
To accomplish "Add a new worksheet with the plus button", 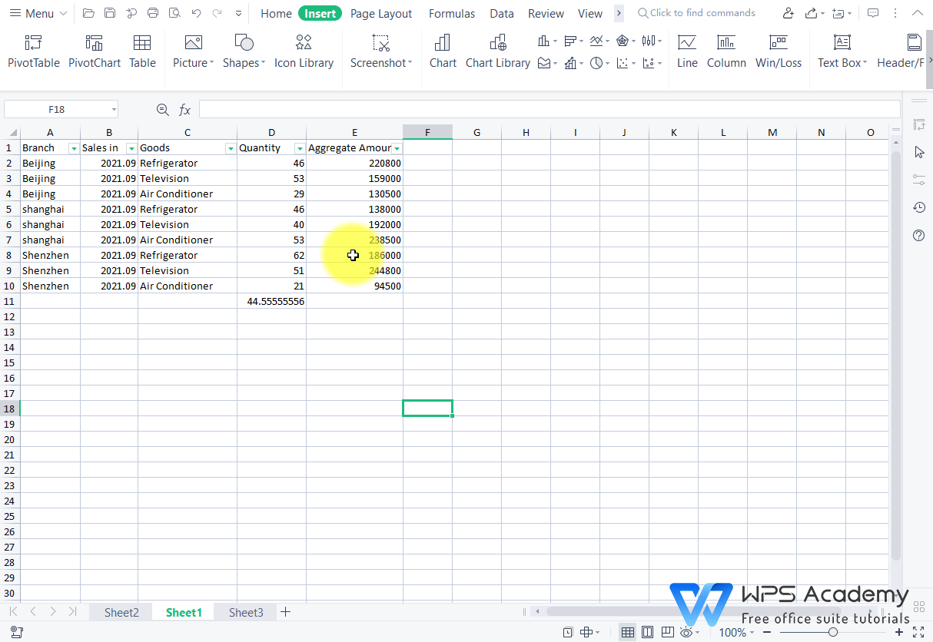I will click(285, 612).
